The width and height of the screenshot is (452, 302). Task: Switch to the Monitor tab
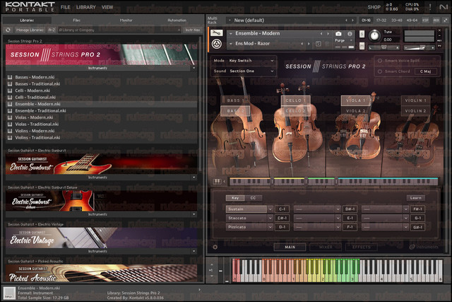tap(126, 21)
